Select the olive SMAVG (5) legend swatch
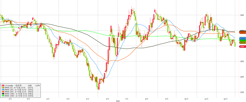The image size is (246, 102). [3, 88]
